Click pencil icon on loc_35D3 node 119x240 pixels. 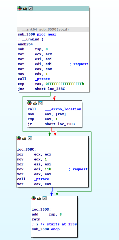39,198
